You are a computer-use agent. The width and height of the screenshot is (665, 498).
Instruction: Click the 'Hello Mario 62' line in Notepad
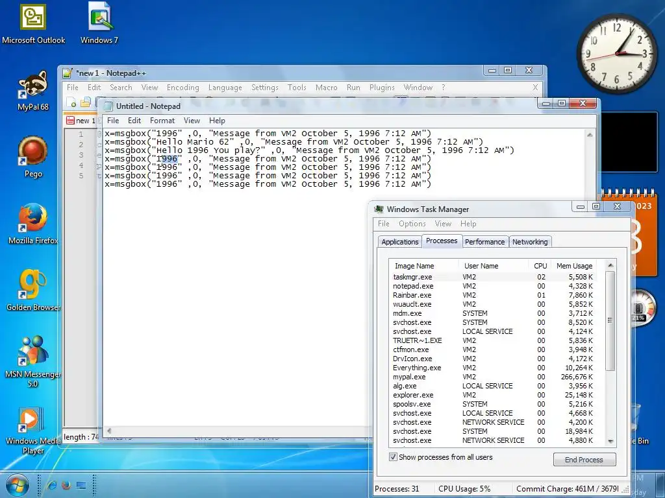pyautogui.click(x=294, y=142)
